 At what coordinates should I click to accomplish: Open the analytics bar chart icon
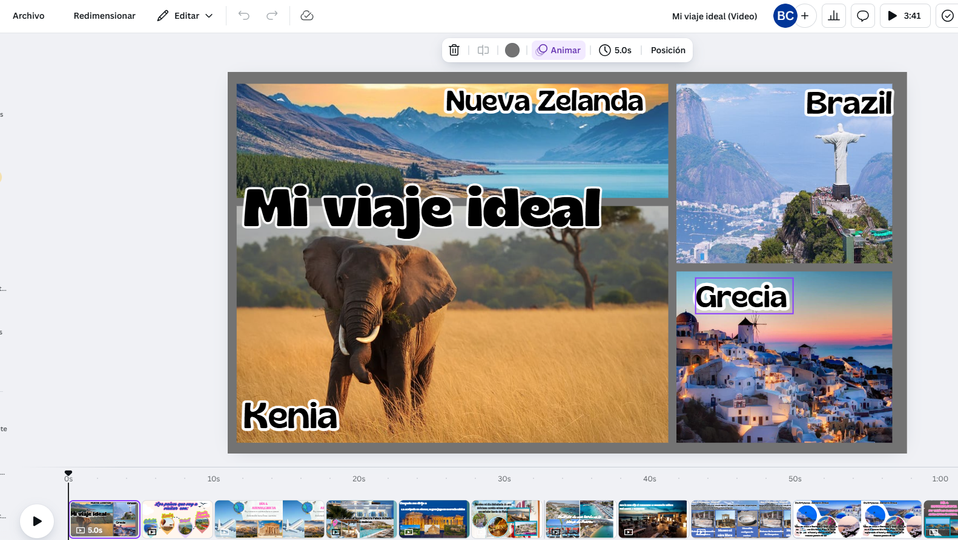point(834,16)
